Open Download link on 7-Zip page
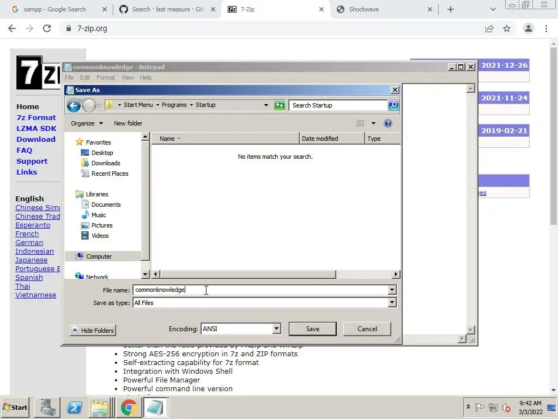This screenshot has width=558, height=419. 36,139
